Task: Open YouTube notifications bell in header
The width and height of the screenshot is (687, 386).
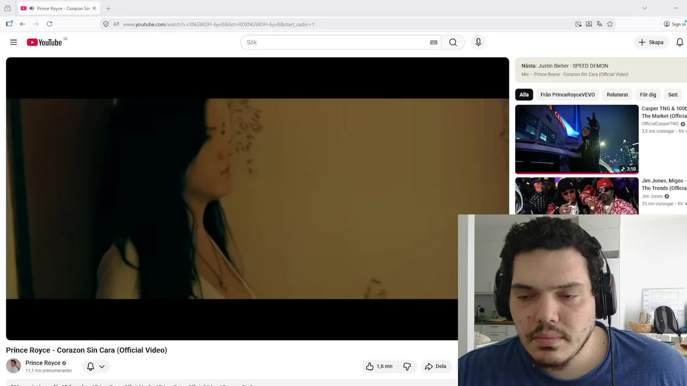Action: (x=679, y=42)
